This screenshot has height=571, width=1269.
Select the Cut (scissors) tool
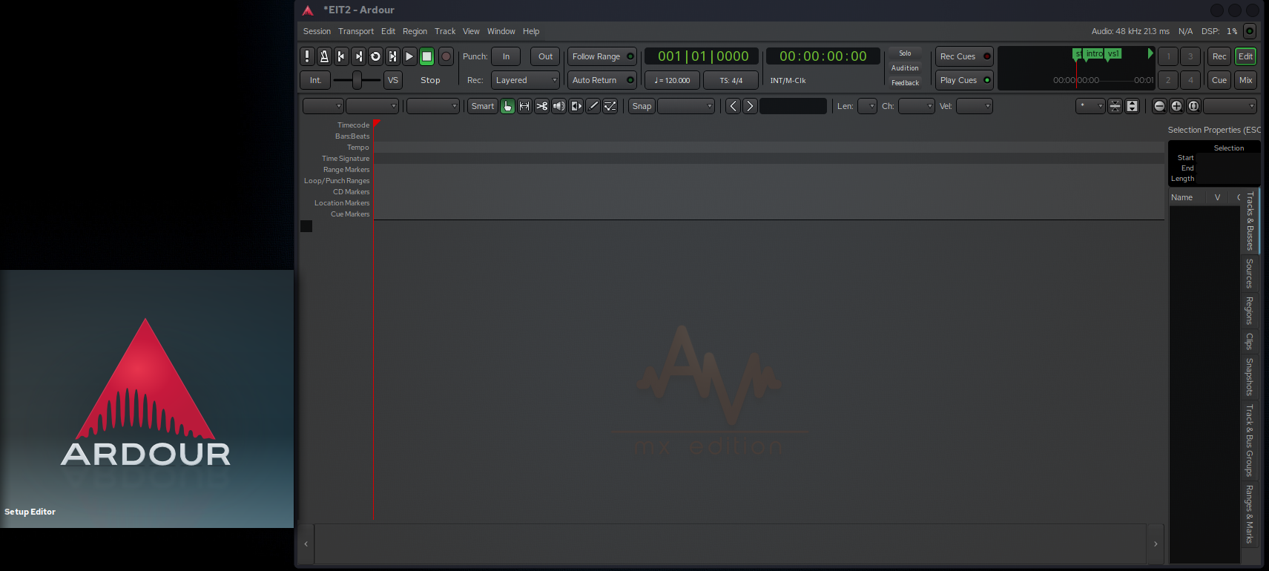coord(542,106)
